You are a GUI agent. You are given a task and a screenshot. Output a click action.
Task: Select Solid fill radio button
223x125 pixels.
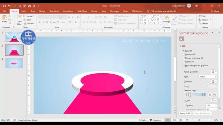[184, 51]
